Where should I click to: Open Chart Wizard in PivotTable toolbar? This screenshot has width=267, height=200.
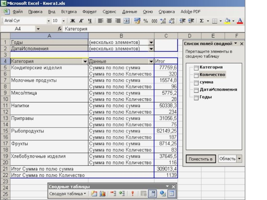102,193
